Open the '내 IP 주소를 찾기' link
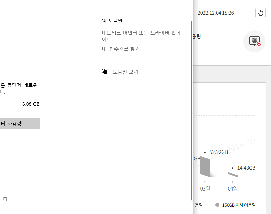This screenshot has width=271, height=214. pyautogui.click(x=121, y=49)
